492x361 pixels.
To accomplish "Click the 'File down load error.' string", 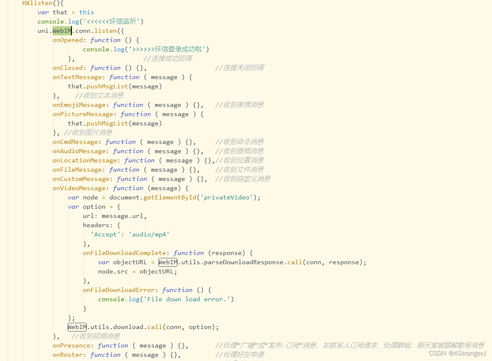I will [x=187, y=300].
